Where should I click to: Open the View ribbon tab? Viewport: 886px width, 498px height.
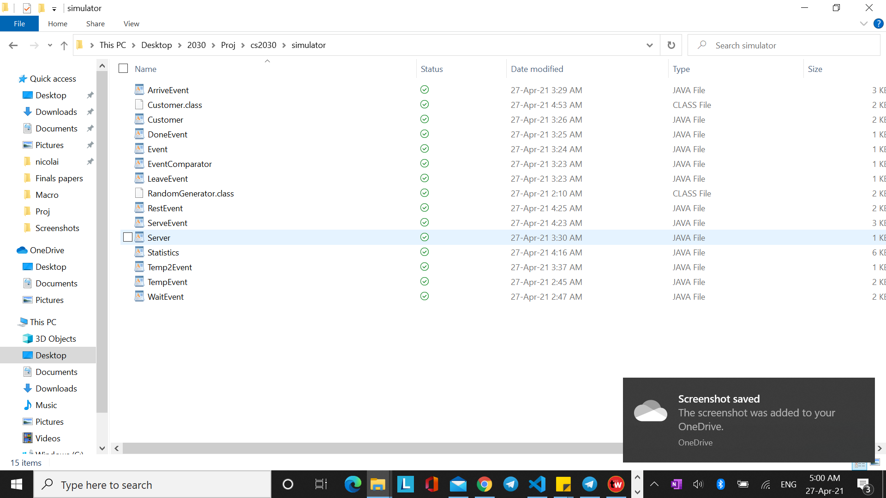click(131, 24)
